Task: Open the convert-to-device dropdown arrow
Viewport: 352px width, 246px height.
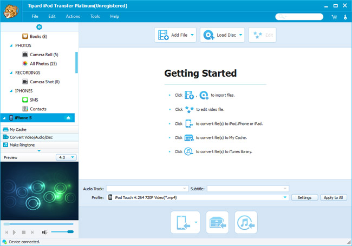Action: 196,222
